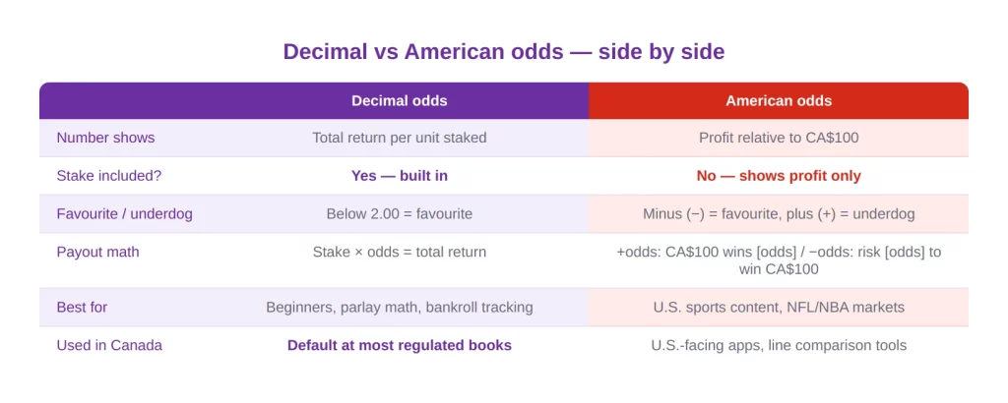The height and width of the screenshot is (403, 1008).
Task: Click the "Best for" row label
Action: [82, 307]
